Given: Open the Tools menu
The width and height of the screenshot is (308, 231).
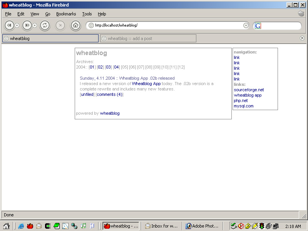Looking at the screenshot, I should (x=87, y=14).
